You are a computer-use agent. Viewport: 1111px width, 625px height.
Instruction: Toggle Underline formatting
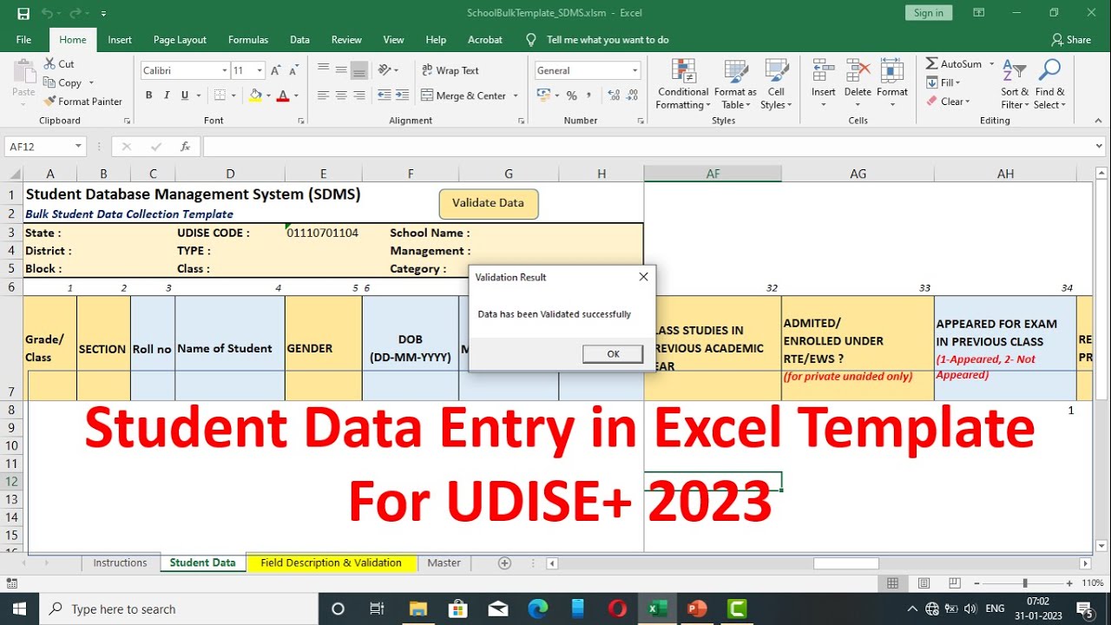pos(185,95)
